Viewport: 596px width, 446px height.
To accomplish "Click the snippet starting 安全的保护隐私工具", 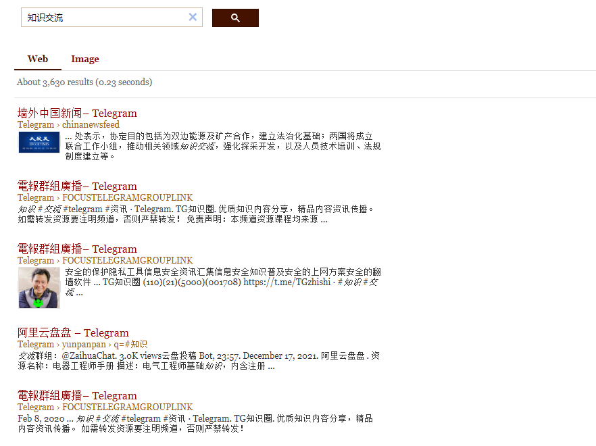I will [x=223, y=282].
